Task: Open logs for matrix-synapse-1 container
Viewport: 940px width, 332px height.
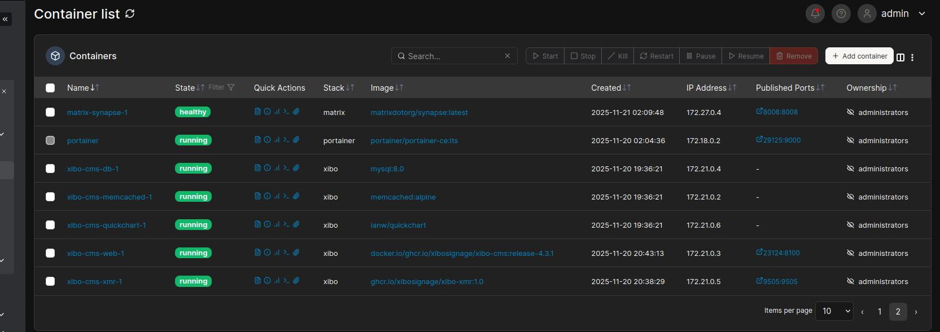Action: click(257, 112)
